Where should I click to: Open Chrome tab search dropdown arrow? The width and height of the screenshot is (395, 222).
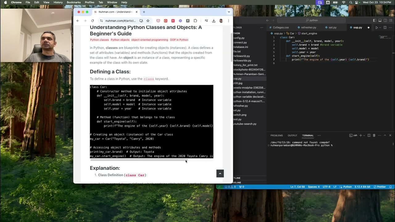pyautogui.click(x=229, y=12)
